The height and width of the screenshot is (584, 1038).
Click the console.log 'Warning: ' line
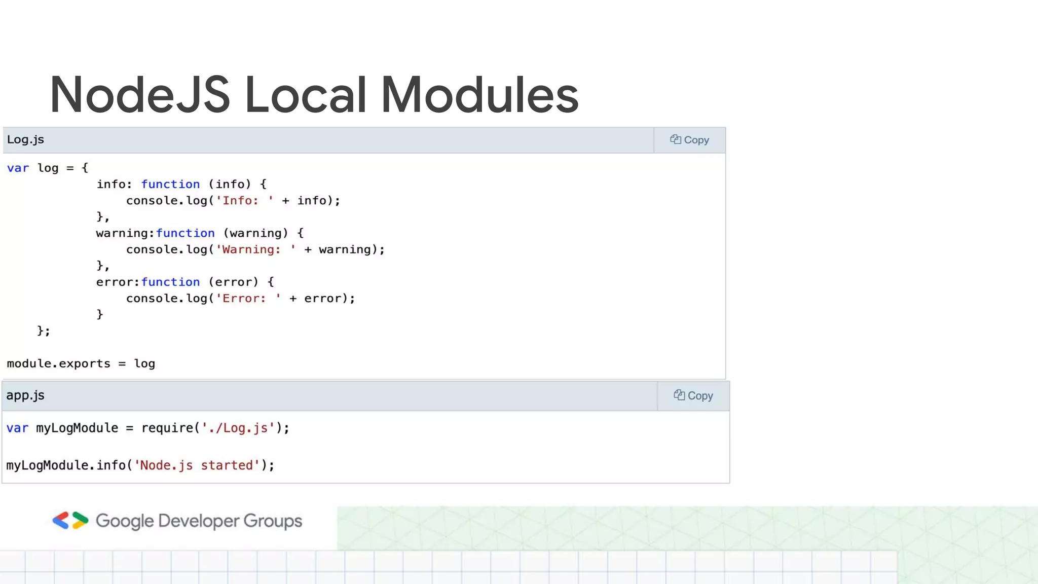tap(255, 249)
